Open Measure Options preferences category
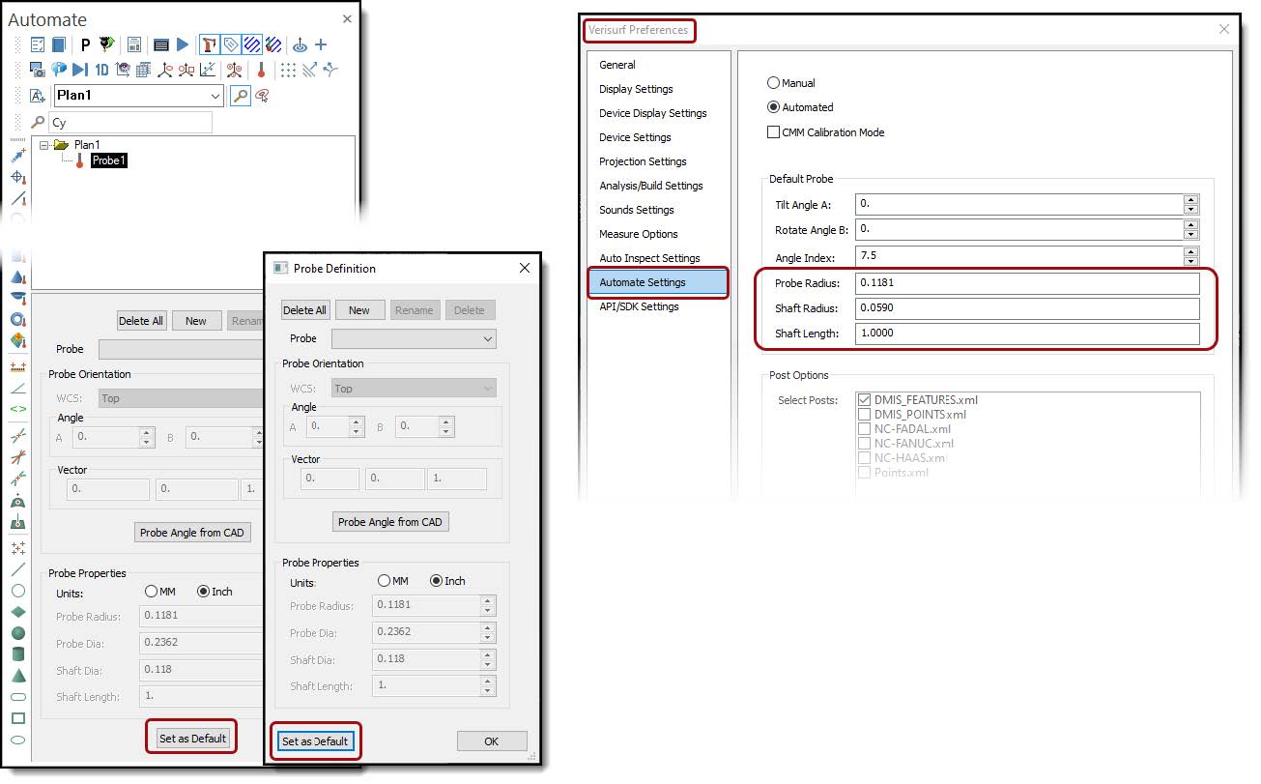This screenshot has width=1261, height=784. coord(639,234)
